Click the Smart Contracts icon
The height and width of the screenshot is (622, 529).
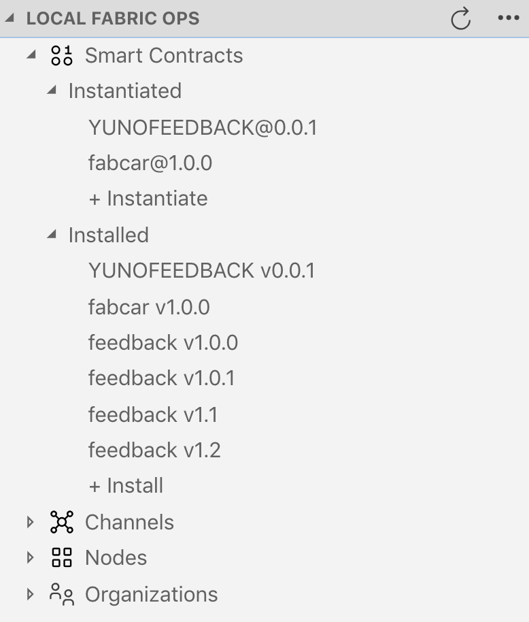tap(61, 55)
